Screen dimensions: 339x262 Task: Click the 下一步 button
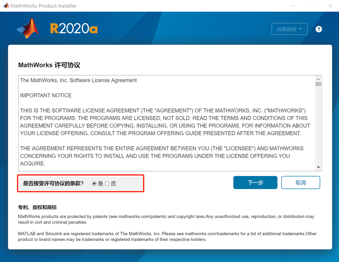coord(255,183)
